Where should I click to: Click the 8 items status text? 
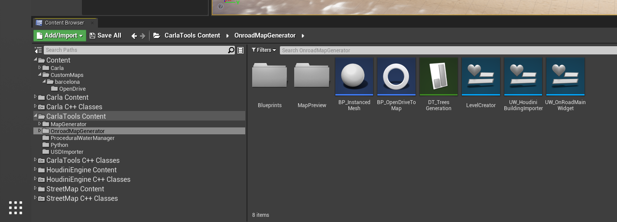tap(260, 215)
